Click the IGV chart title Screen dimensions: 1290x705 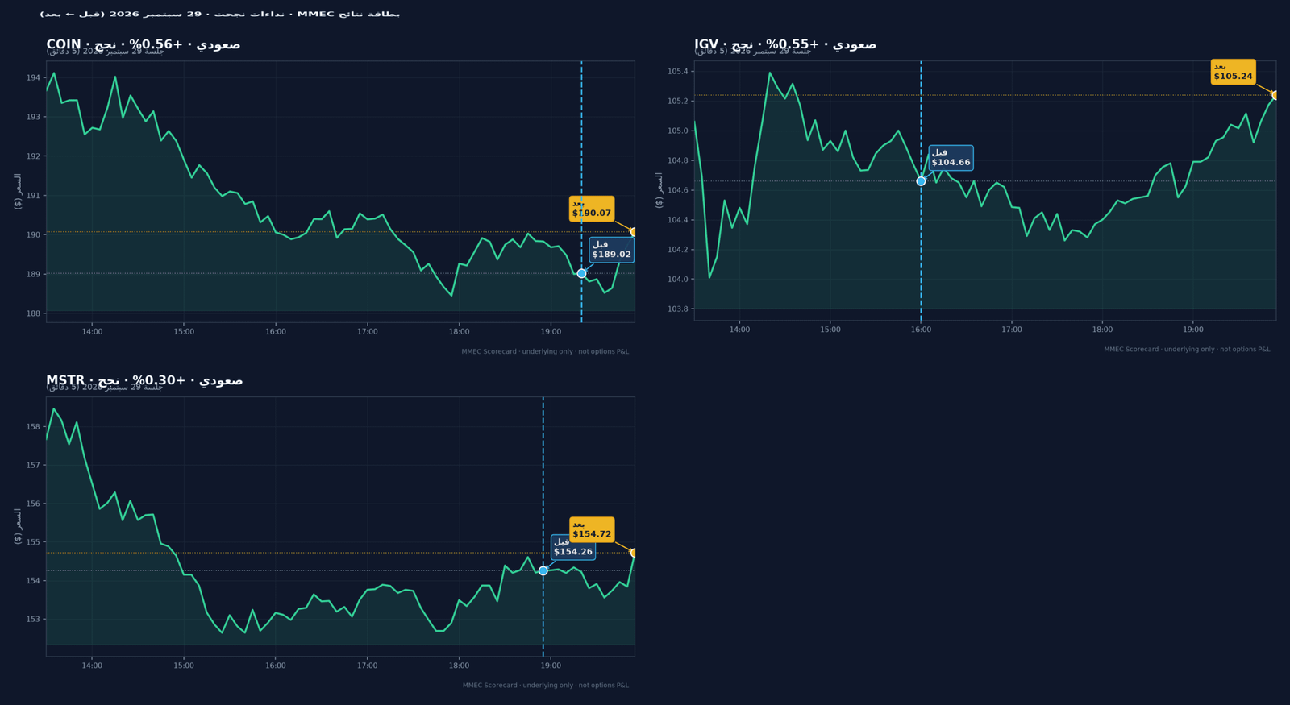click(x=785, y=44)
